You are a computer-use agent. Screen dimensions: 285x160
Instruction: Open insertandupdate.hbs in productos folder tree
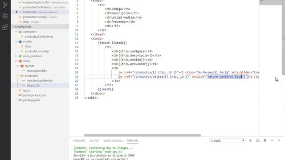tap(40, 80)
